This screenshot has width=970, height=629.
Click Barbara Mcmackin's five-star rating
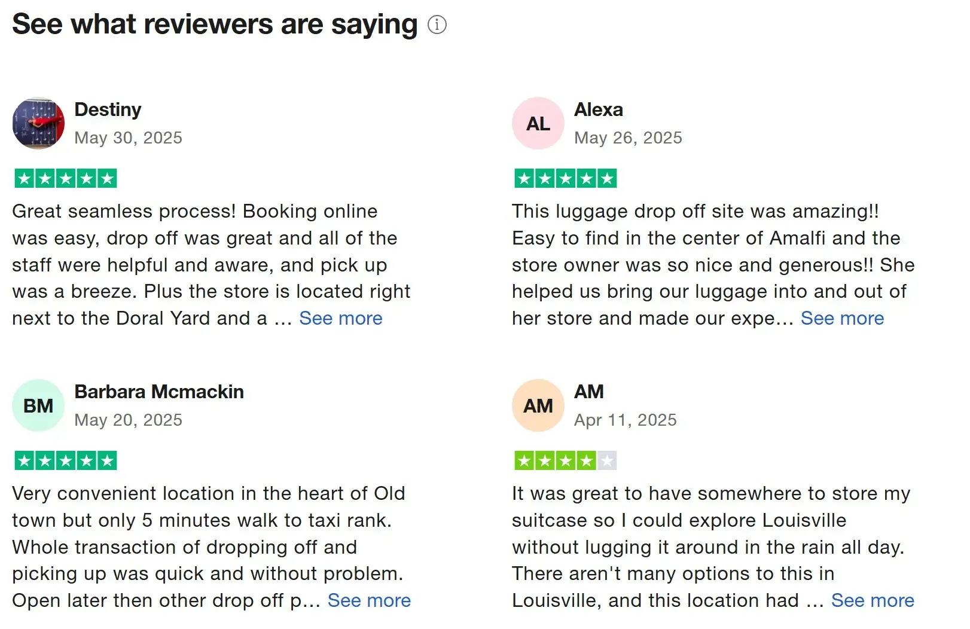point(66,460)
